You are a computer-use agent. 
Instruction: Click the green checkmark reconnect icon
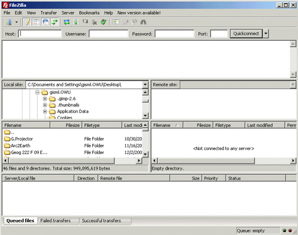click(x=103, y=22)
